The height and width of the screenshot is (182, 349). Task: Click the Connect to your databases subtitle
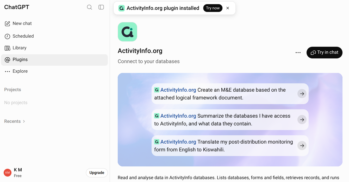[x=149, y=62]
